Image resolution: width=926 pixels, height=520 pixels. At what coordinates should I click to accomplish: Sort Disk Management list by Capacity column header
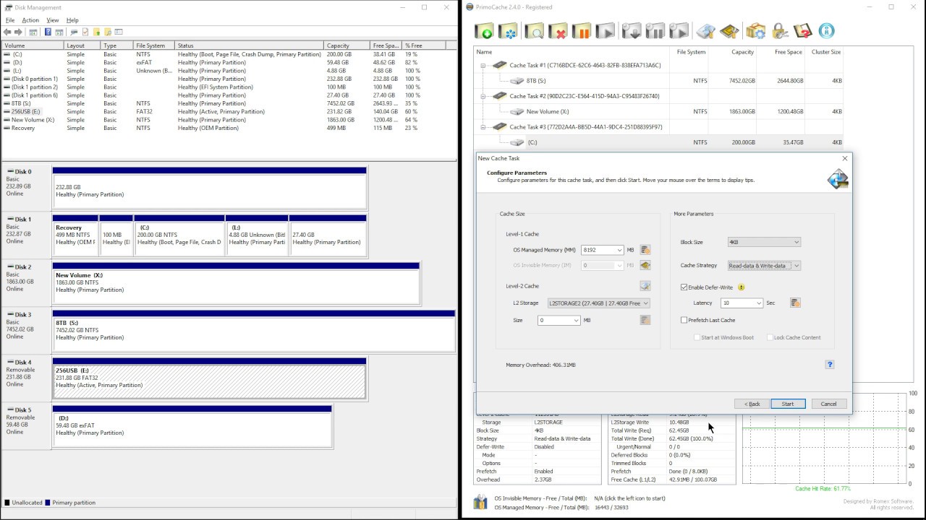347,45
